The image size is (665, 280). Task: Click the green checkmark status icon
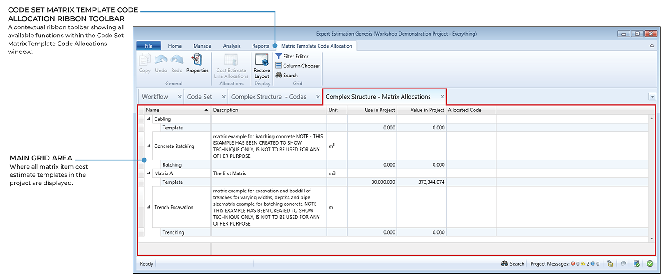pos(650,264)
